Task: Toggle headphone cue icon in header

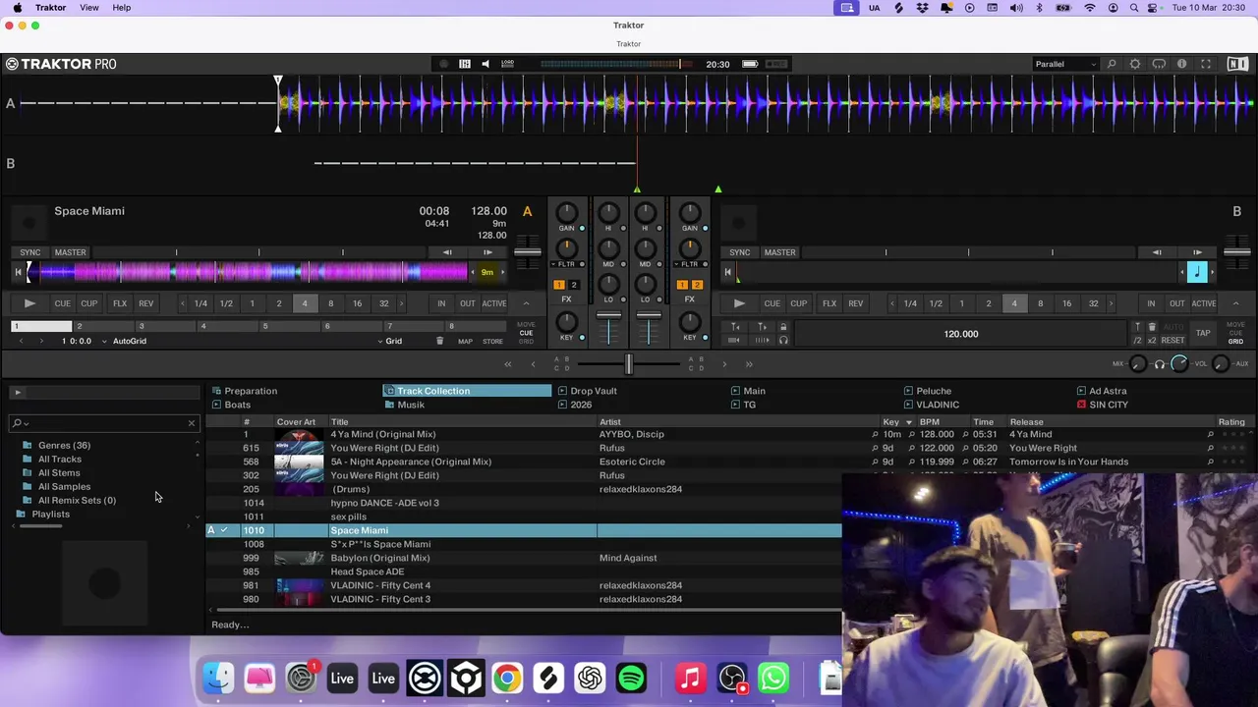Action: pos(1159,64)
